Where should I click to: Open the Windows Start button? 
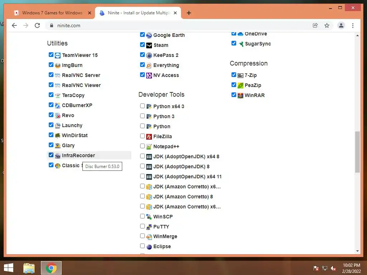point(9,268)
